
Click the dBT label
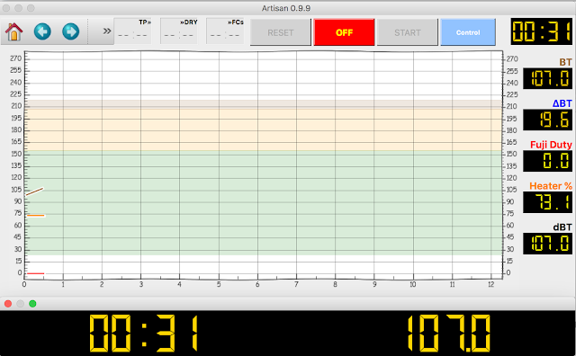click(562, 227)
